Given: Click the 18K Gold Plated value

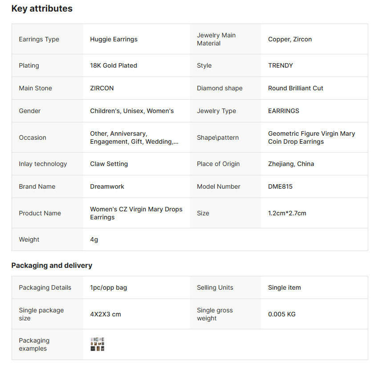Looking at the screenshot, I should [113, 65].
